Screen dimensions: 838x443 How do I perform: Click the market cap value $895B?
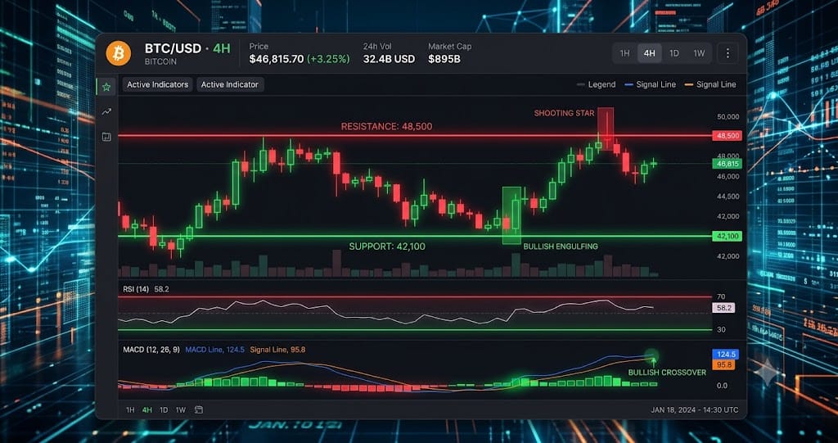coord(444,59)
